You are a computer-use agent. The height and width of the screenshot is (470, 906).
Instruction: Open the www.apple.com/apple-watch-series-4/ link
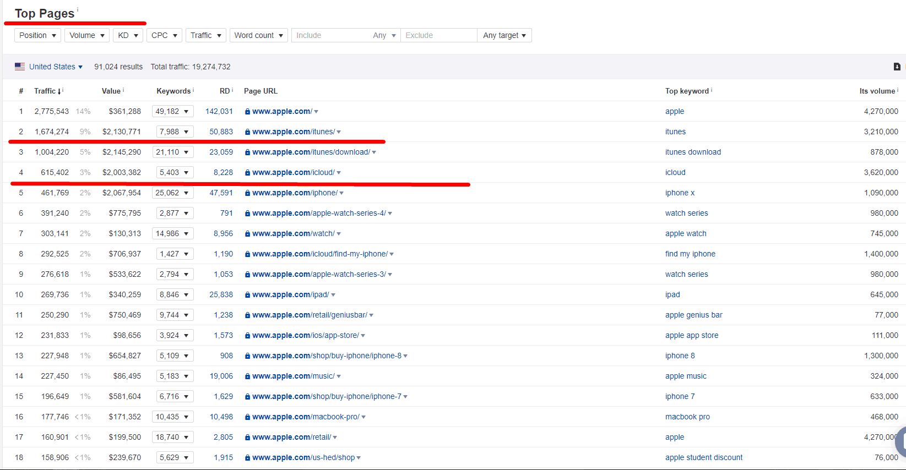319,213
